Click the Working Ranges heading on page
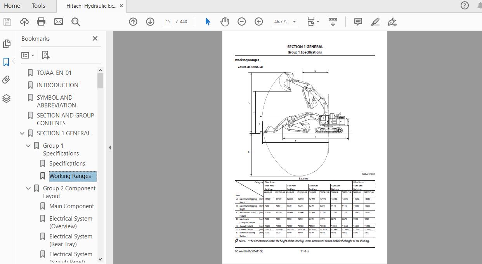Viewport: 482px width, 264px height. point(247,60)
